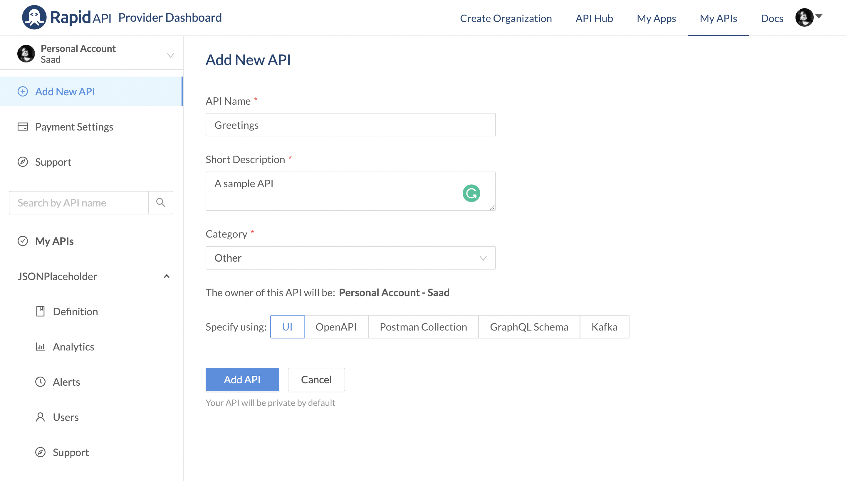
Task: Open the Category dropdown showing Other
Action: pyautogui.click(x=350, y=258)
